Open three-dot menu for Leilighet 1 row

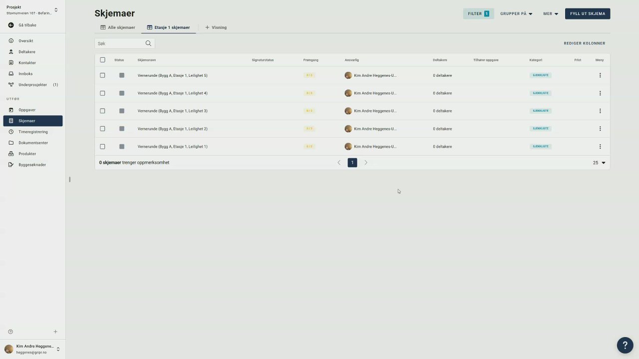(x=600, y=147)
